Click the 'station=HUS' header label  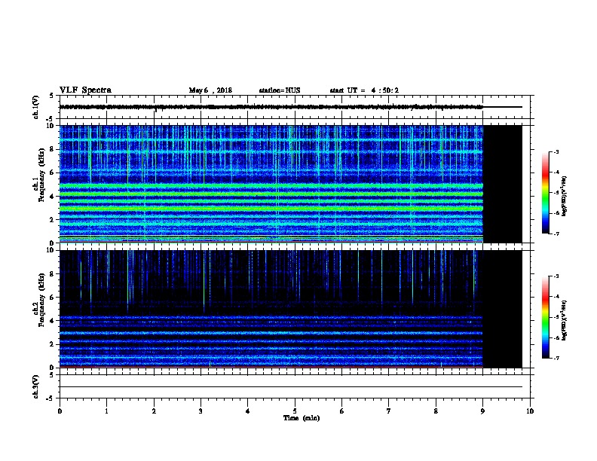point(280,90)
